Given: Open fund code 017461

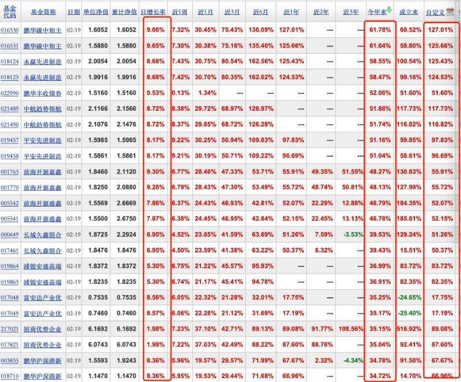Looking at the screenshot, I should tap(10, 250).
